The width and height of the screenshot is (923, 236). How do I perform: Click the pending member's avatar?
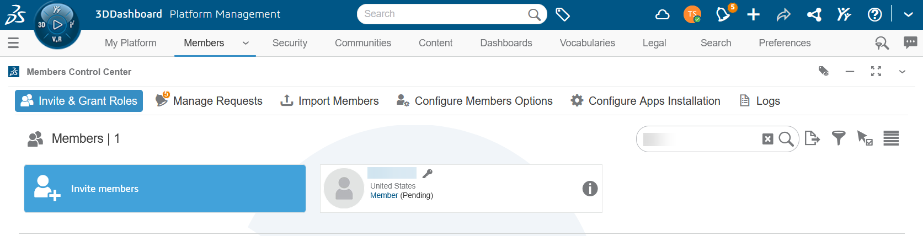344,189
